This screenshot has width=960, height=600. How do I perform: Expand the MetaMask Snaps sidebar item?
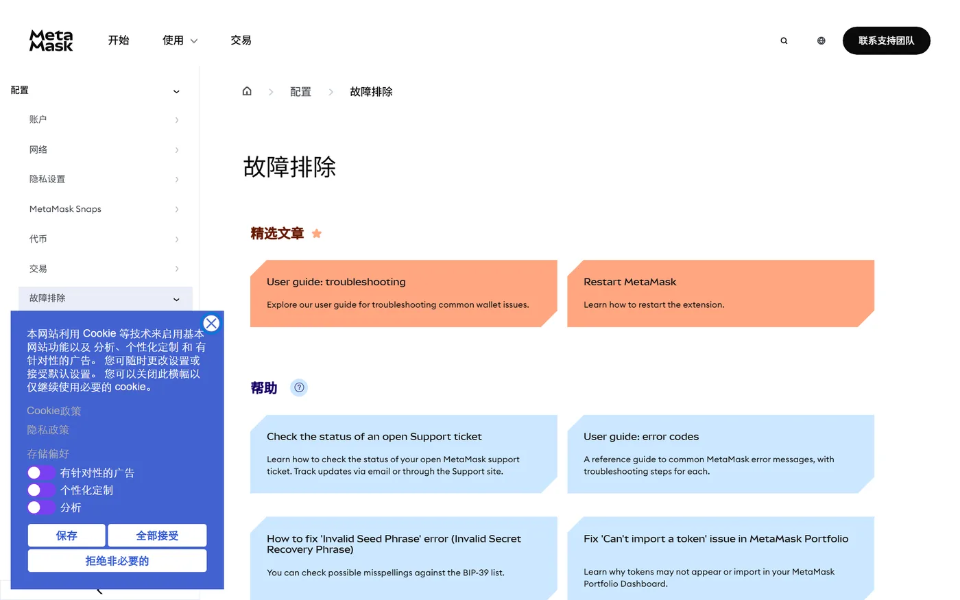[x=177, y=209]
